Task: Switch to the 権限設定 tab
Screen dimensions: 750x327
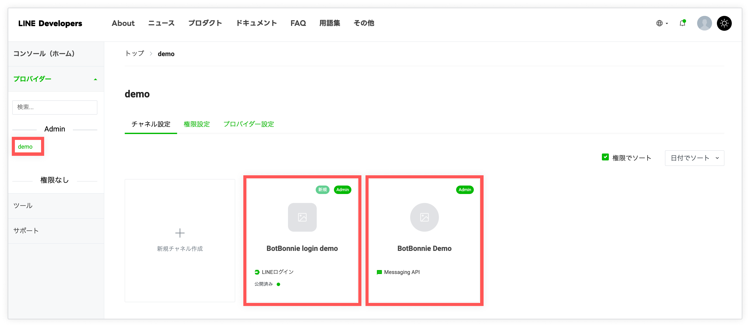Action: (197, 124)
